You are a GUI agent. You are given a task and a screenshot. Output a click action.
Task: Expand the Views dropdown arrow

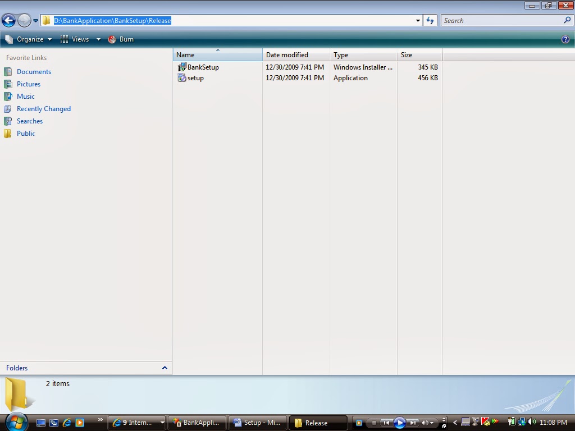[x=98, y=39]
